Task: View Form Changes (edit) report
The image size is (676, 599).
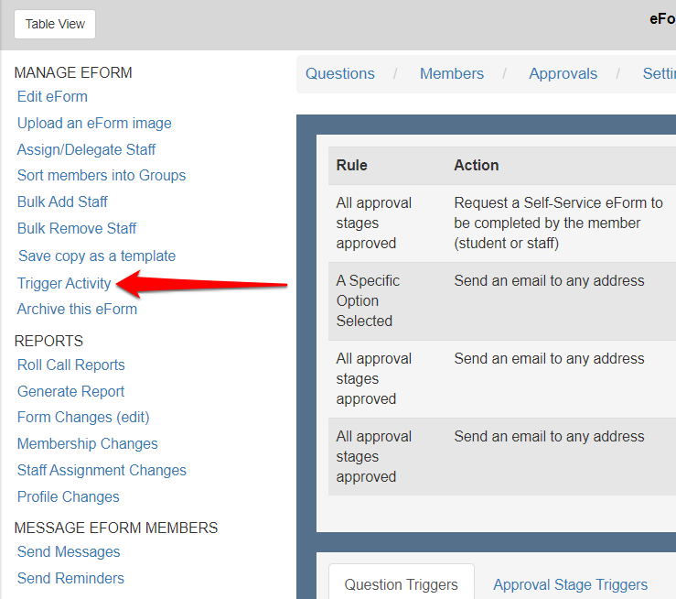Action: tap(83, 417)
